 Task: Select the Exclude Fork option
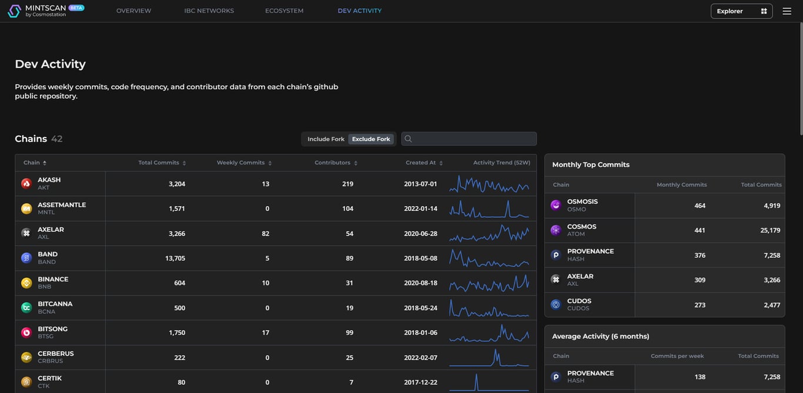(371, 139)
